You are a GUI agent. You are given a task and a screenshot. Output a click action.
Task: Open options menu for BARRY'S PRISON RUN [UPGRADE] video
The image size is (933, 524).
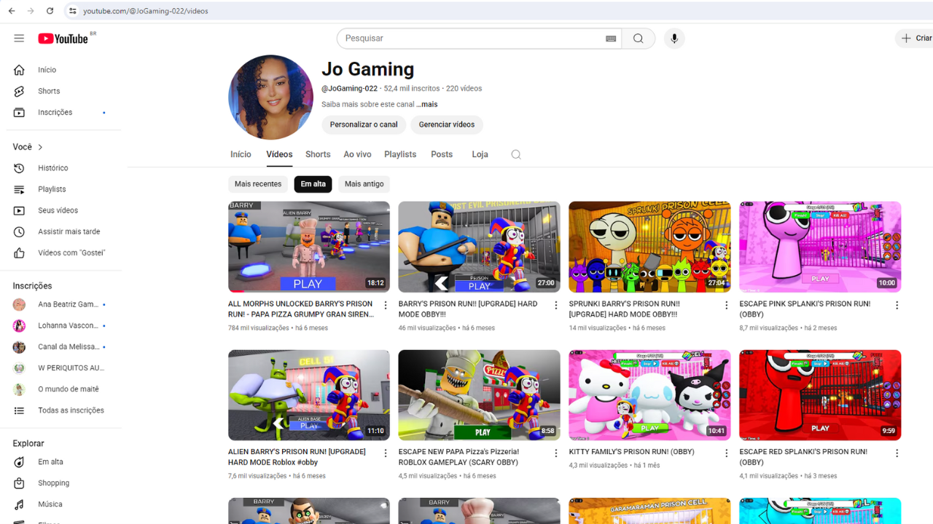556,306
